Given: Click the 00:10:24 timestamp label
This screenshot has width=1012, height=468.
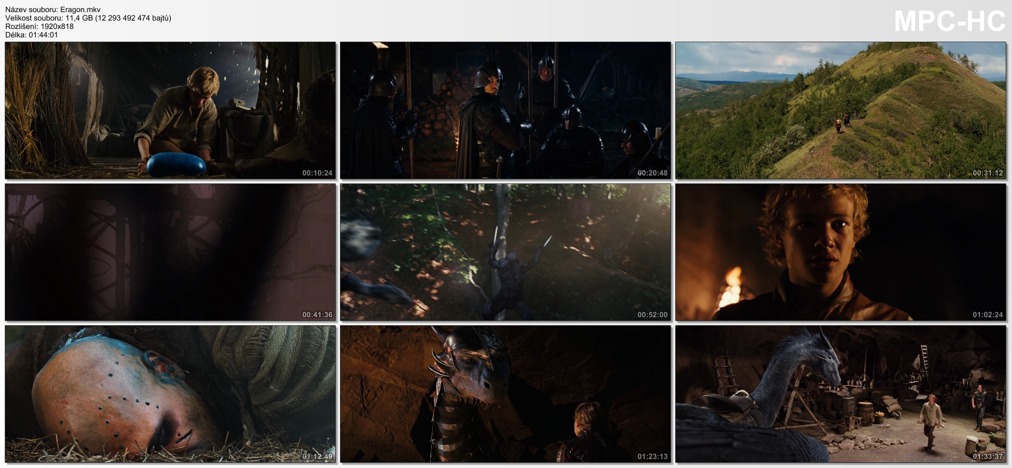Looking at the screenshot, I should click(317, 173).
